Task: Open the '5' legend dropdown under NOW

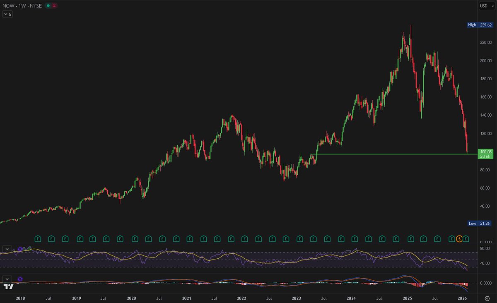Action: pyautogui.click(x=7, y=14)
